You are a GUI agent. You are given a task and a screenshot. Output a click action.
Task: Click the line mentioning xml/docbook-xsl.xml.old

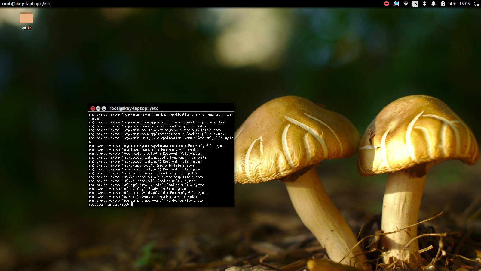(x=149, y=193)
